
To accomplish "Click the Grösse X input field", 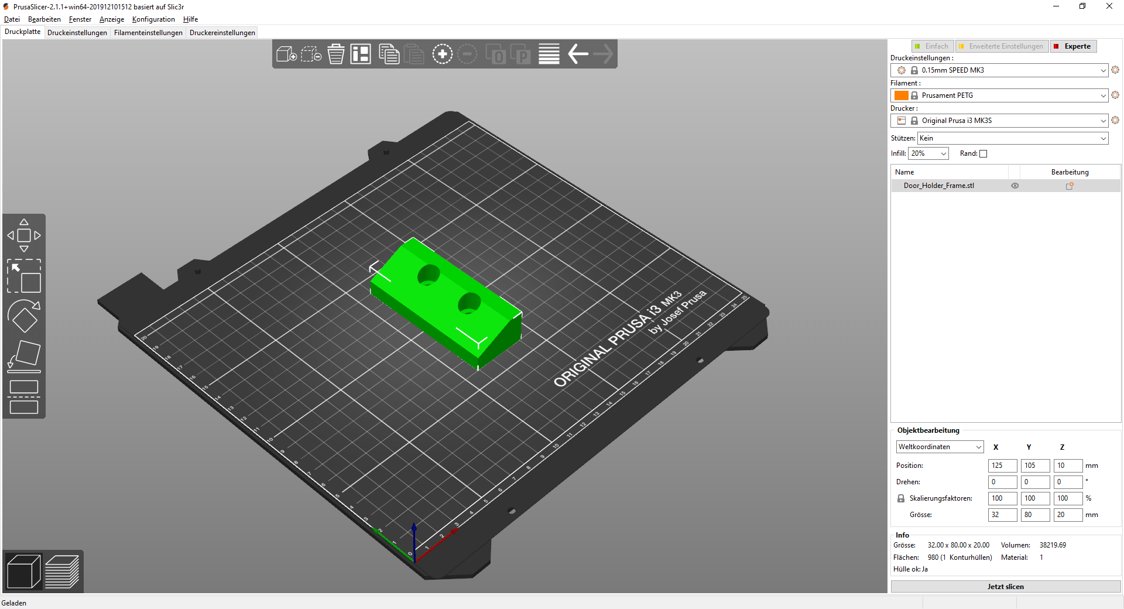I will coord(1003,515).
